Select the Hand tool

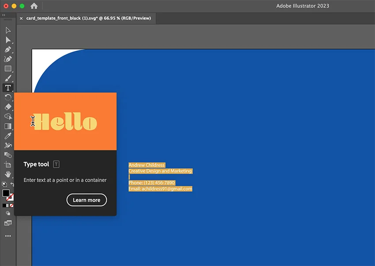[8, 174]
